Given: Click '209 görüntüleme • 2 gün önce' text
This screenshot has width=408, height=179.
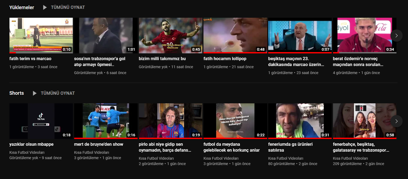Looking at the screenshot, I should point(359,164).
